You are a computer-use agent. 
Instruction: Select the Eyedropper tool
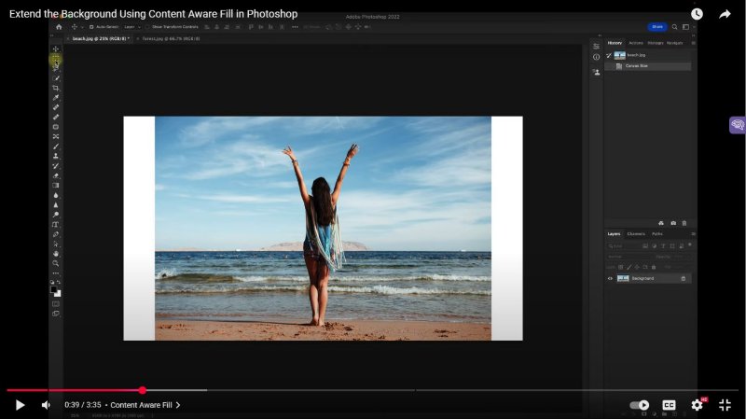click(56, 98)
